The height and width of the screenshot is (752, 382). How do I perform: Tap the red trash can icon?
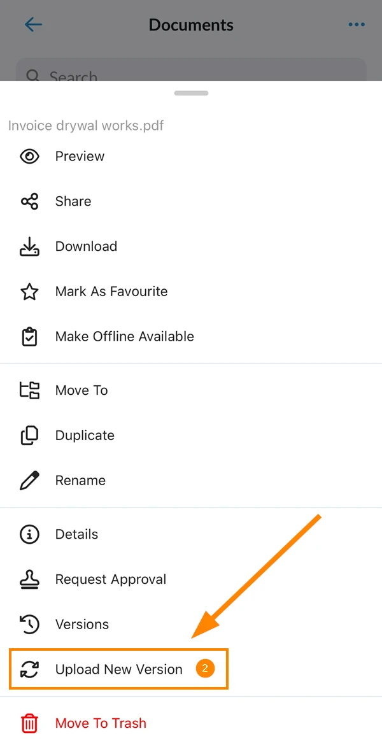(30, 723)
